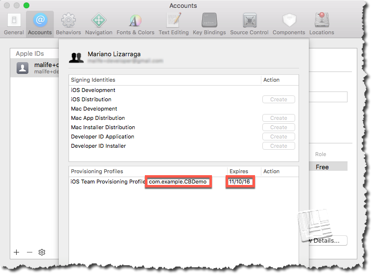Click the Expires column header
The width and height of the screenshot is (372, 274).
point(238,171)
